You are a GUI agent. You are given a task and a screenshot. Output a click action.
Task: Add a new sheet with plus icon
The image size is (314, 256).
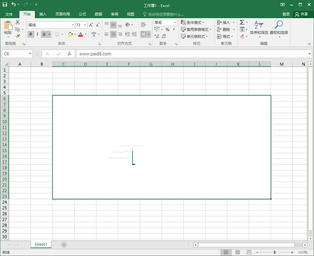coord(64,245)
